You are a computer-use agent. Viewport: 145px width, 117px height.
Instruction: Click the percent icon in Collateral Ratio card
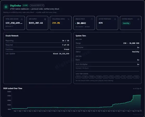[69, 19]
